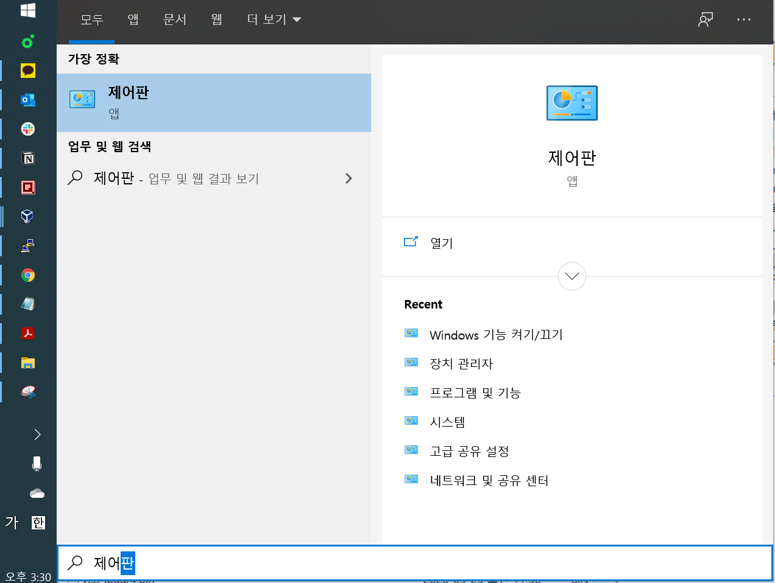Click the 업무 및 웹 검색 header
This screenshot has width=775, height=583.
110,147
